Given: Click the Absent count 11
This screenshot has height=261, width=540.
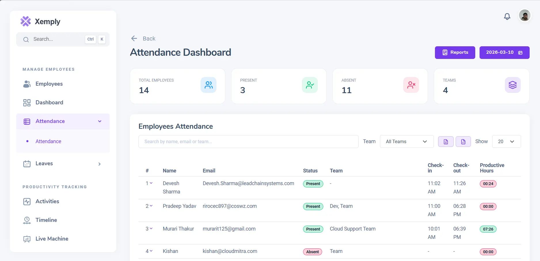Looking at the screenshot, I should [347, 90].
